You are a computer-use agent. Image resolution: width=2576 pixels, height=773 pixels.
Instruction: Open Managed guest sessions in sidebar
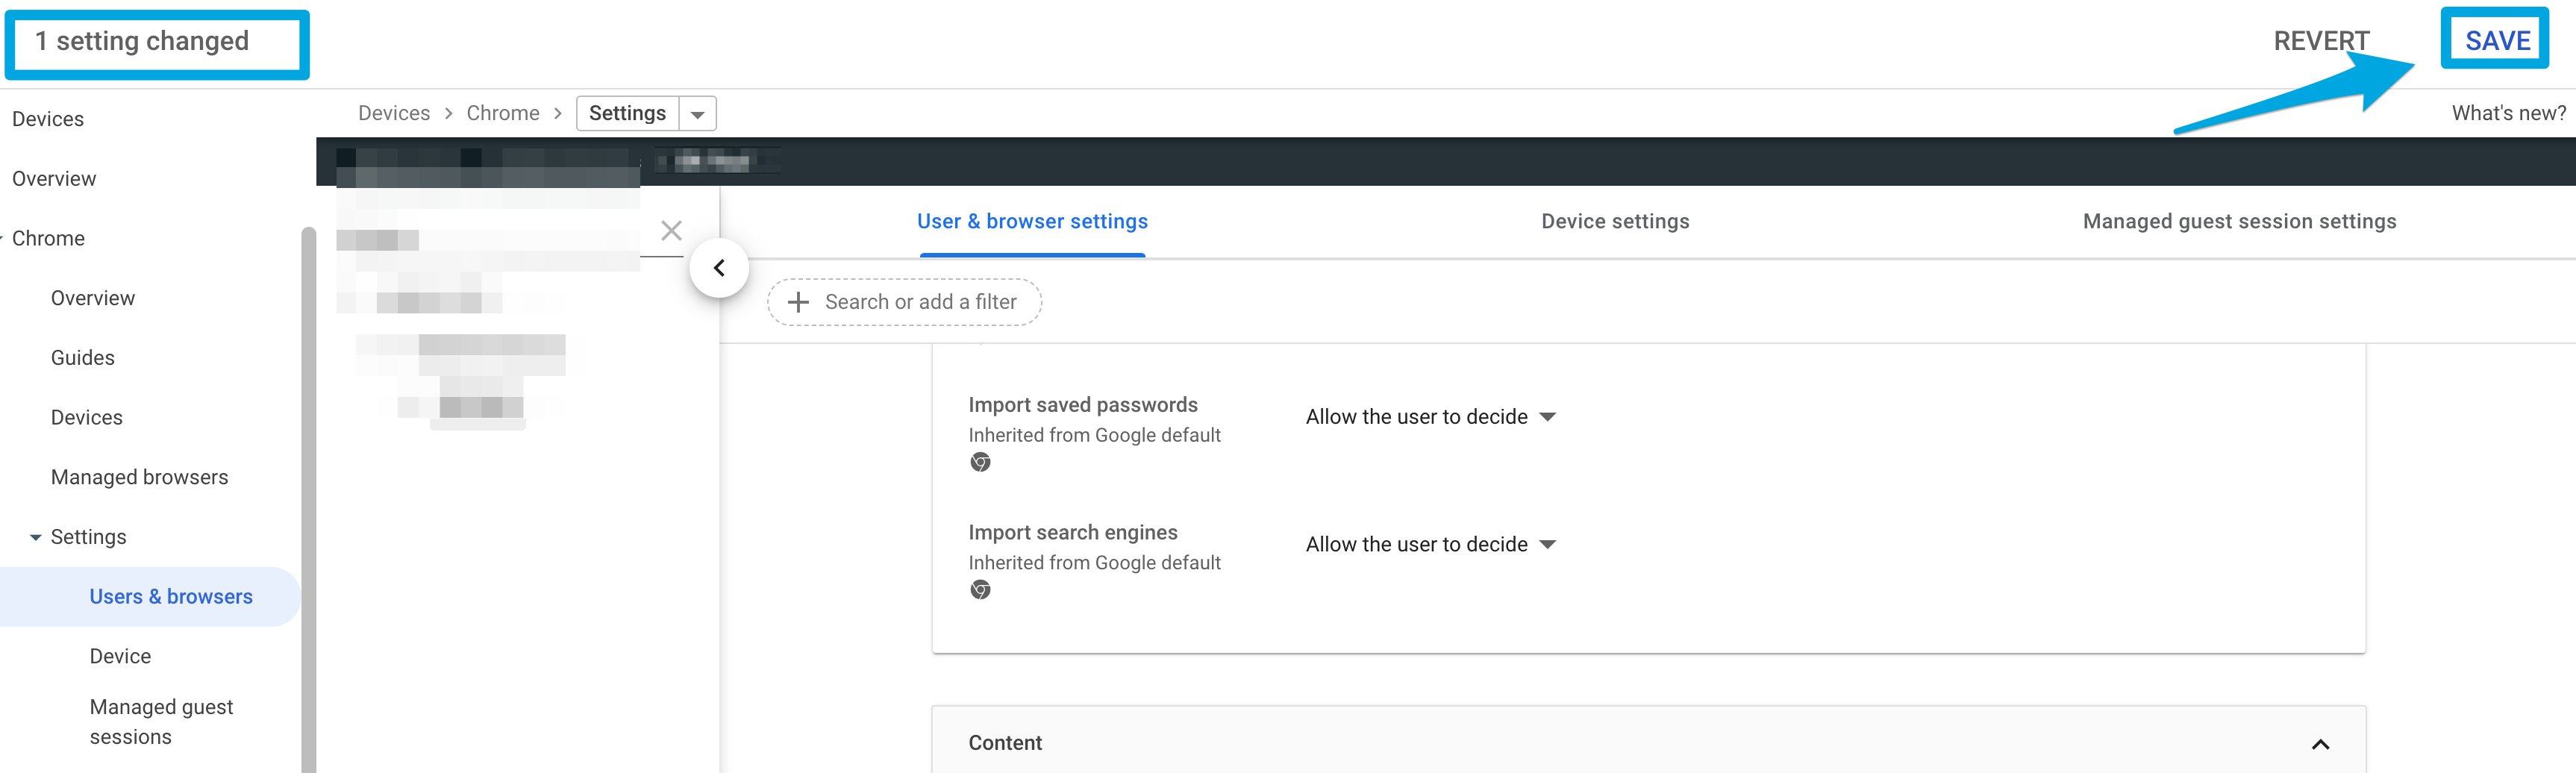click(161, 722)
